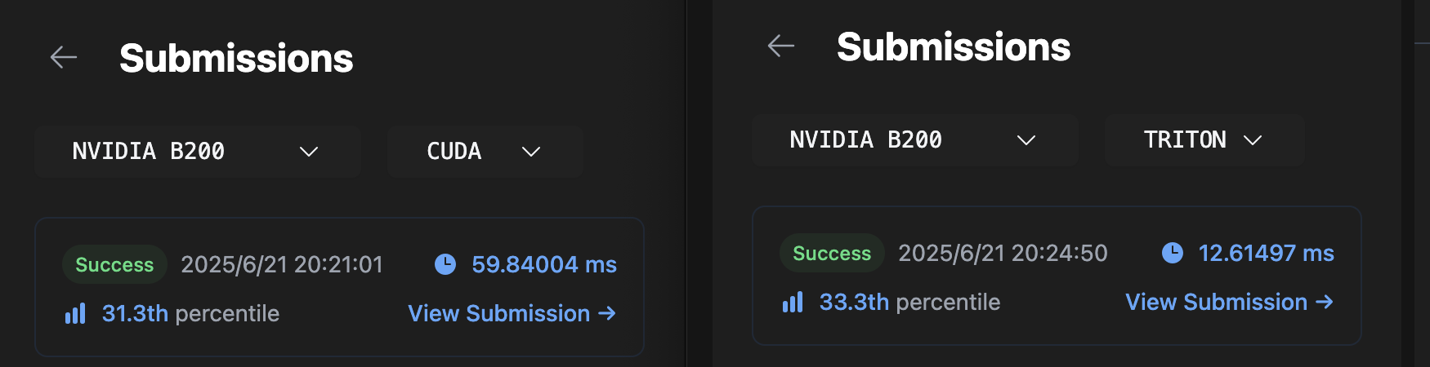This screenshot has height=367, width=1430.
Task: Click the timestamp 2025/6/21 20:24:50
Action: (x=1003, y=253)
